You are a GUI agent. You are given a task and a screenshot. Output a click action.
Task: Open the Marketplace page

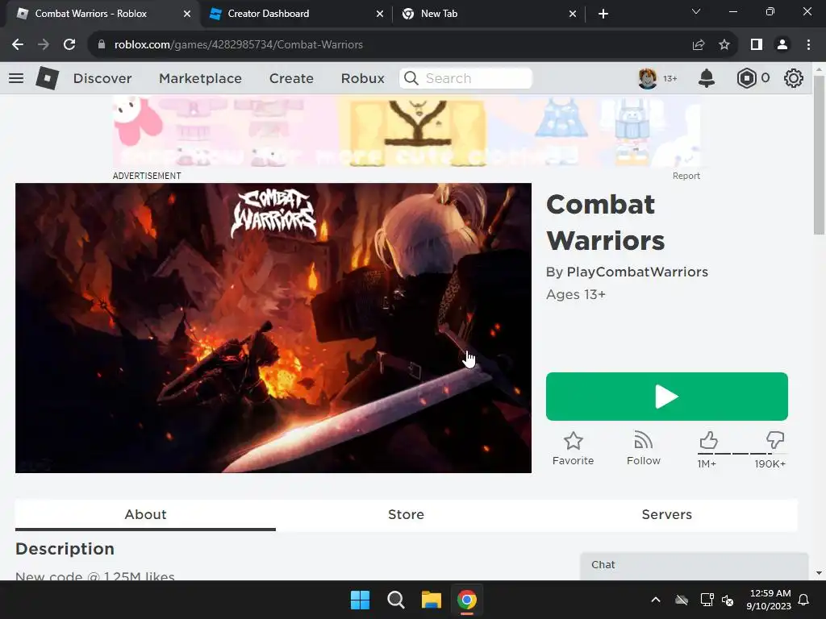pyautogui.click(x=200, y=78)
